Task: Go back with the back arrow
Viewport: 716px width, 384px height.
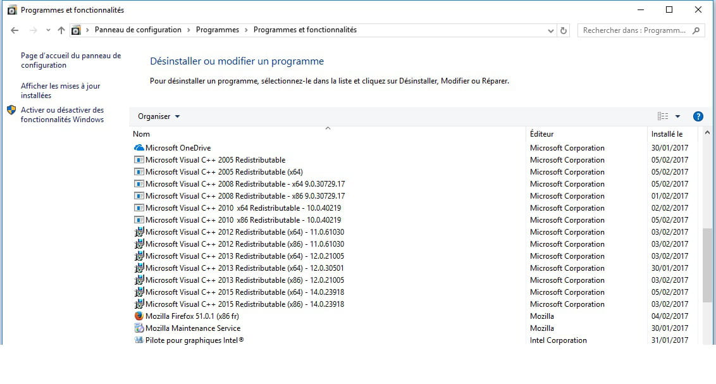Action: [15, 30]
